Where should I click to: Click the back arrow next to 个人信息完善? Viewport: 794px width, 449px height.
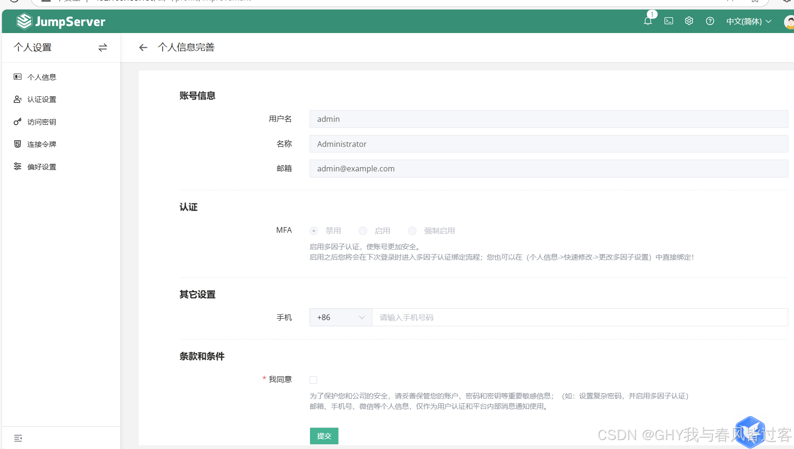click(143, 47)
